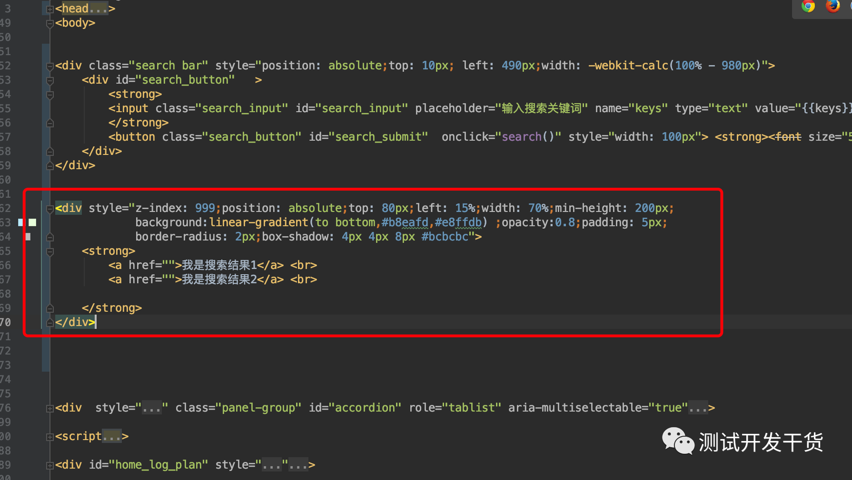The width and height of the screenshot is (852, 480).
Task: Collapse the search_button div fold
Action: [x=50, y=80]
